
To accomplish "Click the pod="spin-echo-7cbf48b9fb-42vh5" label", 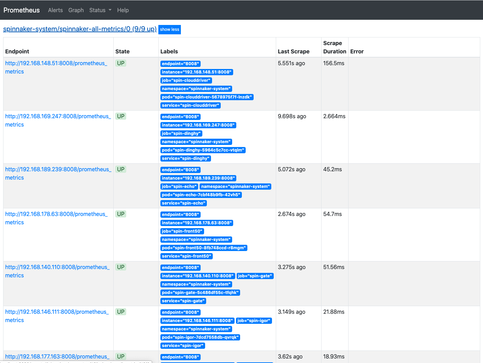I will pyautogui.click(x=201, y=195).
